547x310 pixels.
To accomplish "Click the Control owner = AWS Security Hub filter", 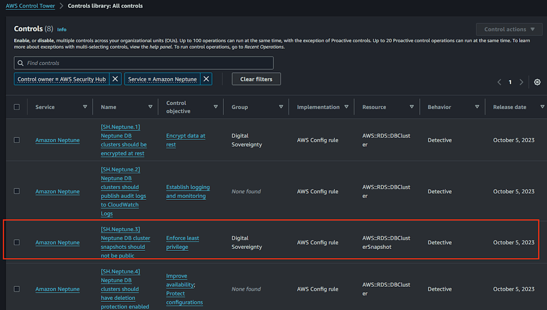I will pyautogui.click(x=62, y=79).
